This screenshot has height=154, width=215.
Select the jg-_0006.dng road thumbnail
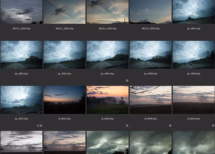pos(193,55)
